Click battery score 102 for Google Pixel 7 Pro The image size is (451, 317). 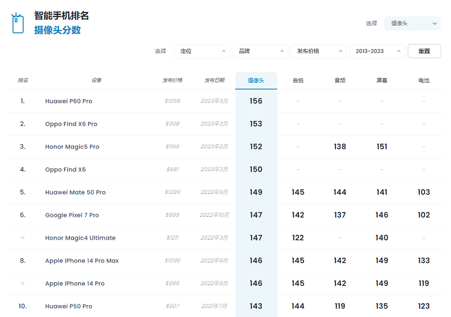(424, 215)
